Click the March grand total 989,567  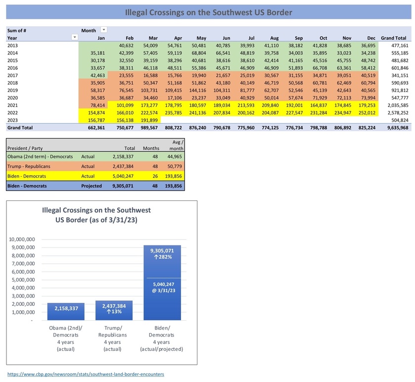pyautogui.click(x=149, y=128)
